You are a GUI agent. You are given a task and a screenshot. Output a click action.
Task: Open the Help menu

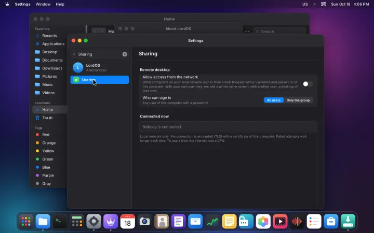[x=60, y=4]
